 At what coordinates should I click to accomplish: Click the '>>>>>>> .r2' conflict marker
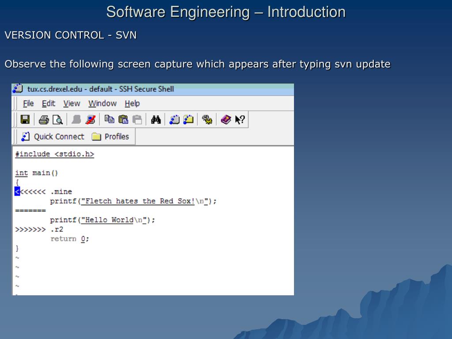[x=39, y=230]
